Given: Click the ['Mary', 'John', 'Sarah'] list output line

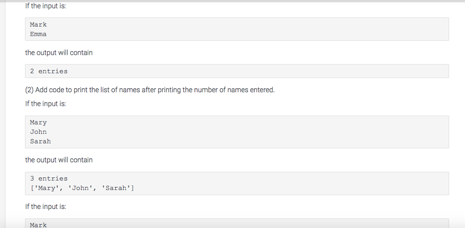Looking at the screenshot, I should [x=82, y=188].
